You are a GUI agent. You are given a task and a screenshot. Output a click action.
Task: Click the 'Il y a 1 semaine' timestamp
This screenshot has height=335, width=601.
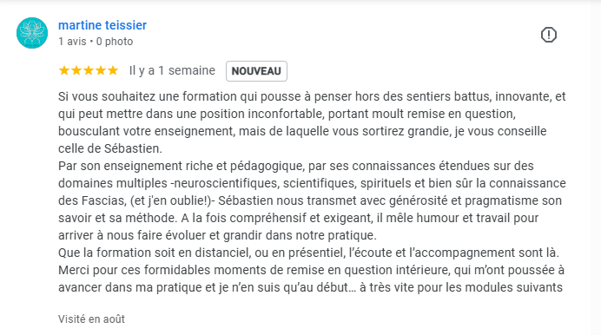172,71
